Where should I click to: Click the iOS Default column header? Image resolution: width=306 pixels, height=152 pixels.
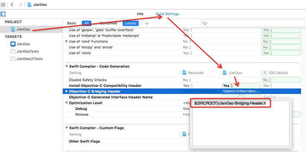point(275,73)
